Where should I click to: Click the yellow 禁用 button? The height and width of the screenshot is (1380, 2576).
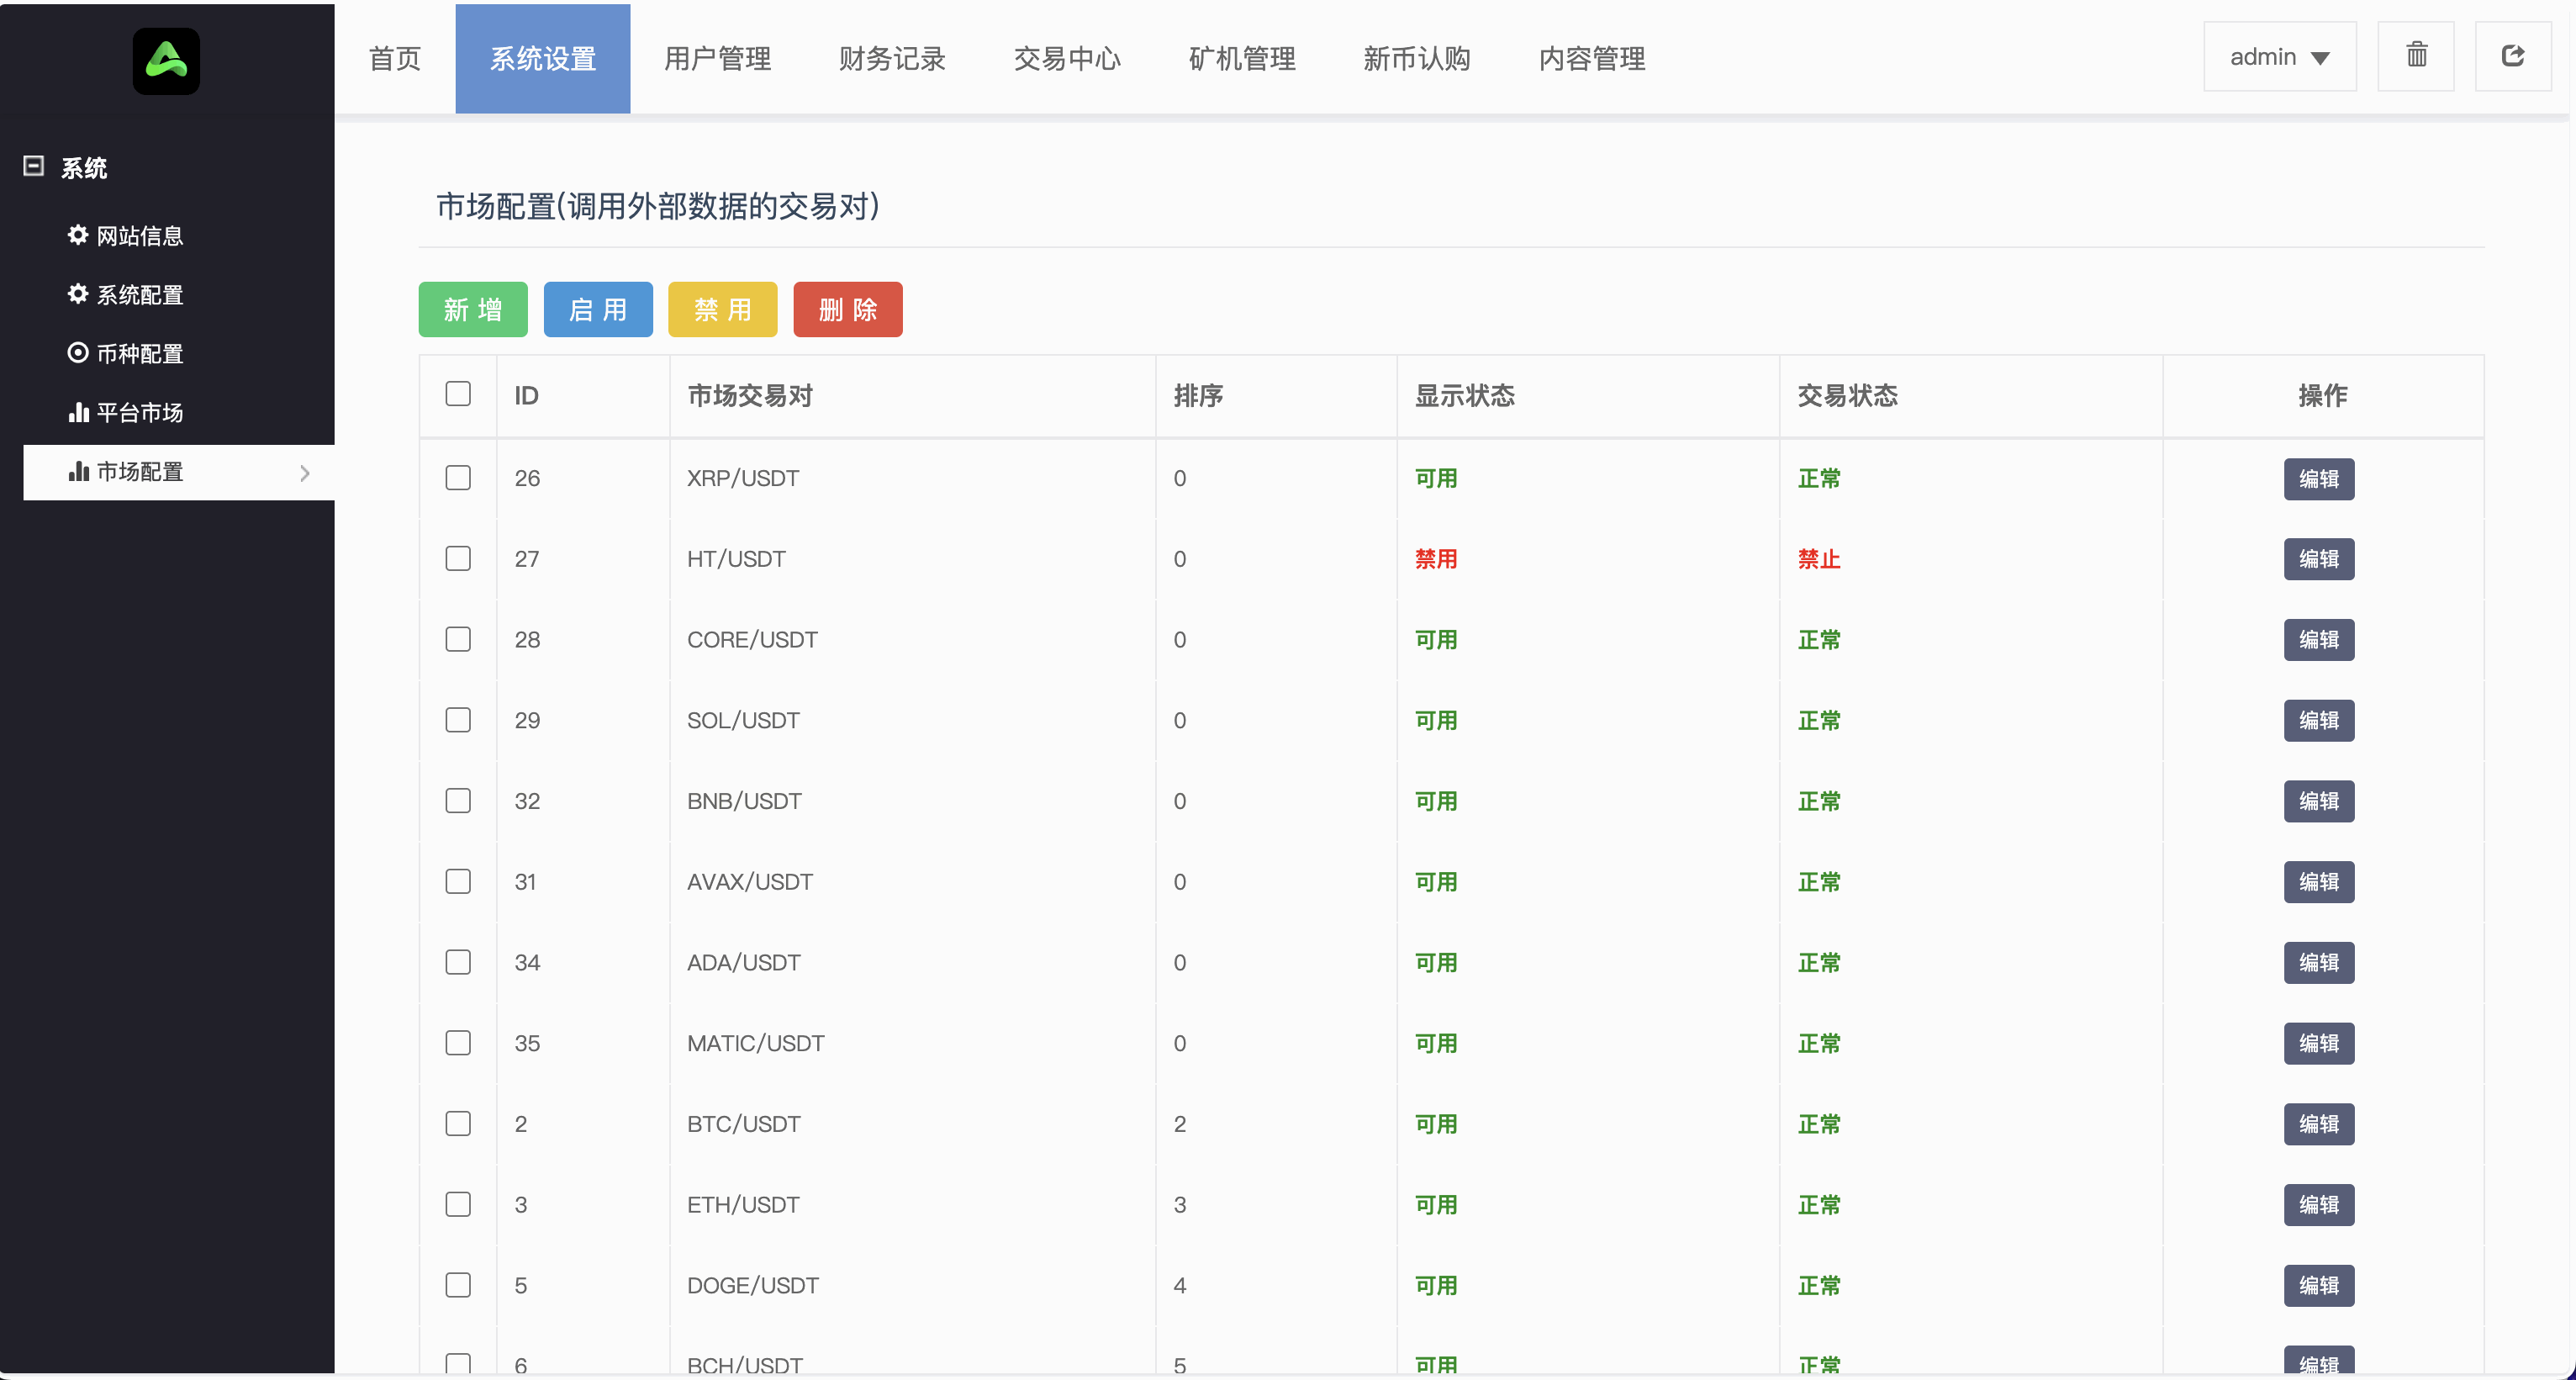[722, 309]
